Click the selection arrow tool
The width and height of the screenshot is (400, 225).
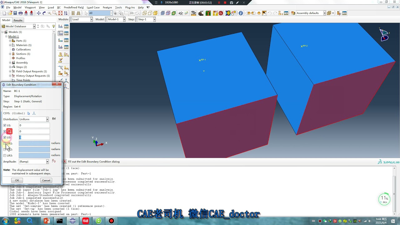(x=87, y=13)
